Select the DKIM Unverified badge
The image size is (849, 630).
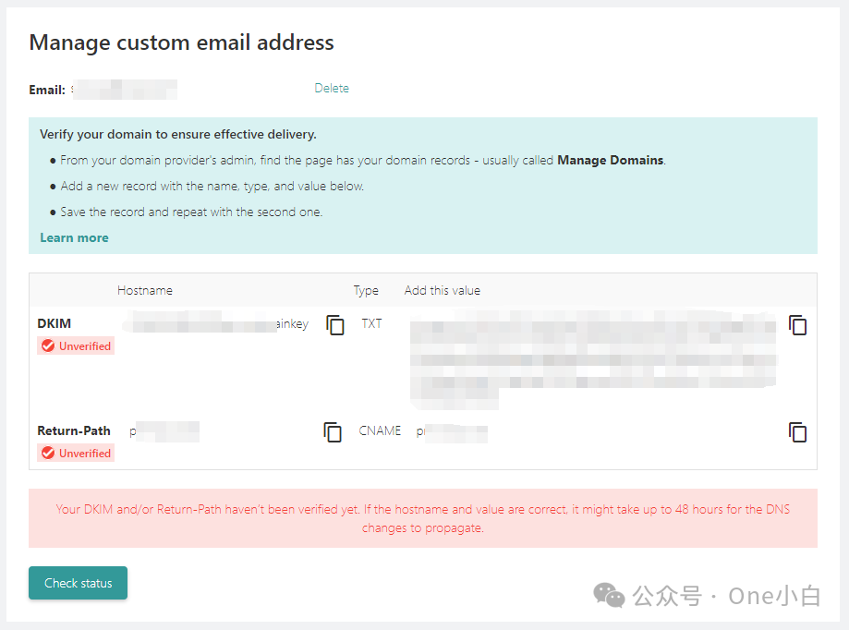76,345
